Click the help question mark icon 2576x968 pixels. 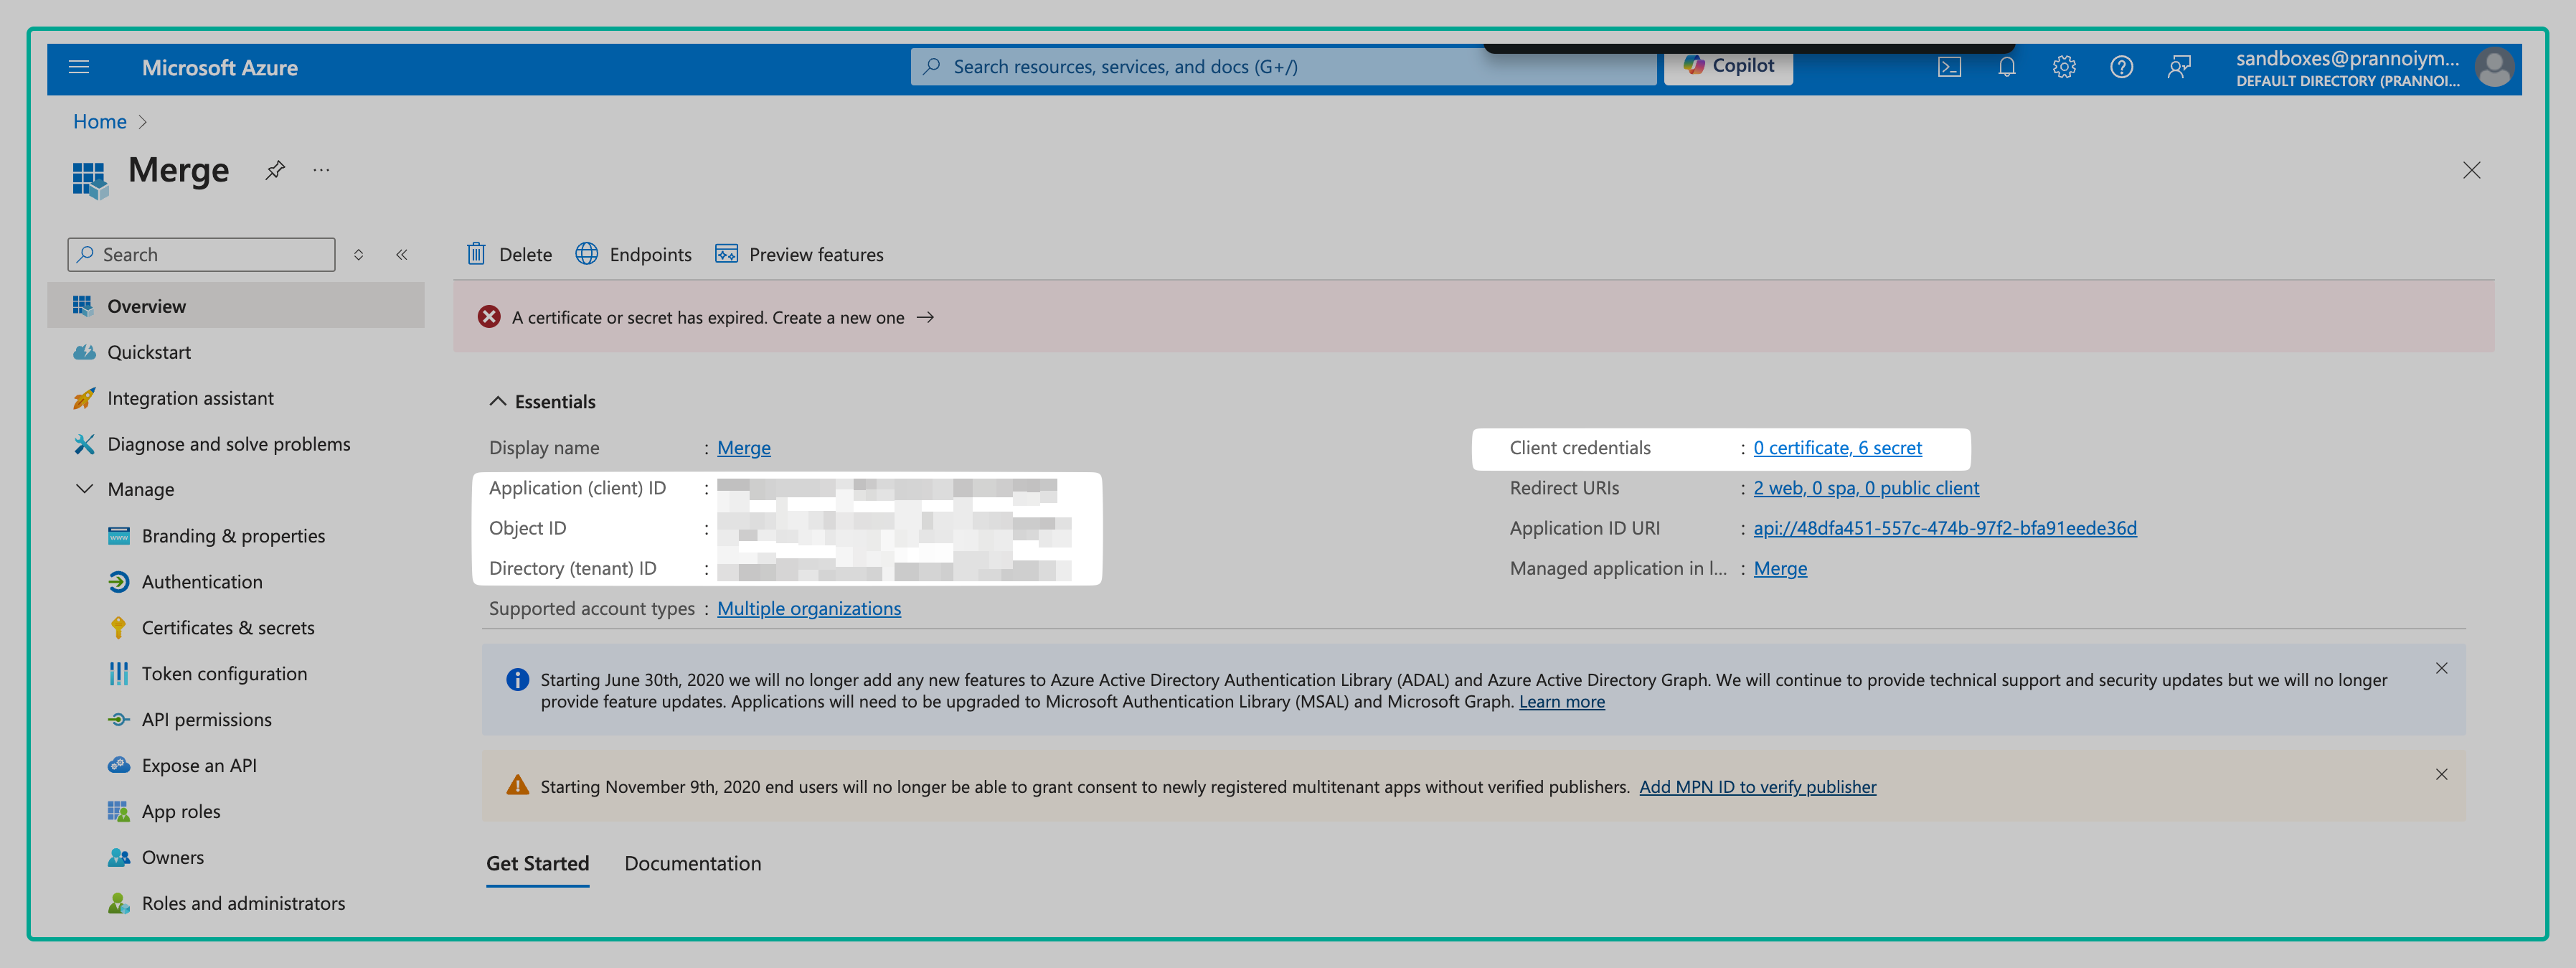(2121, 67)
